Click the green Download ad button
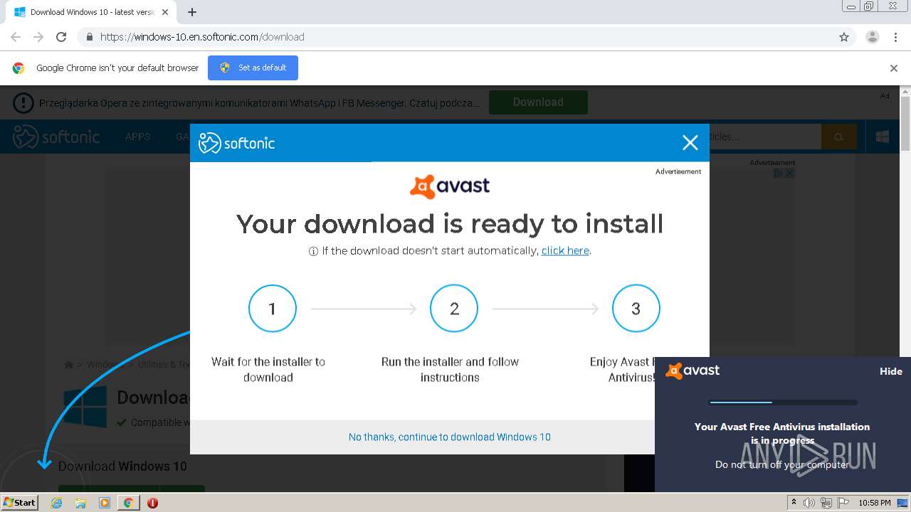This screenshot has height=512, width=911. click(538, 102)
